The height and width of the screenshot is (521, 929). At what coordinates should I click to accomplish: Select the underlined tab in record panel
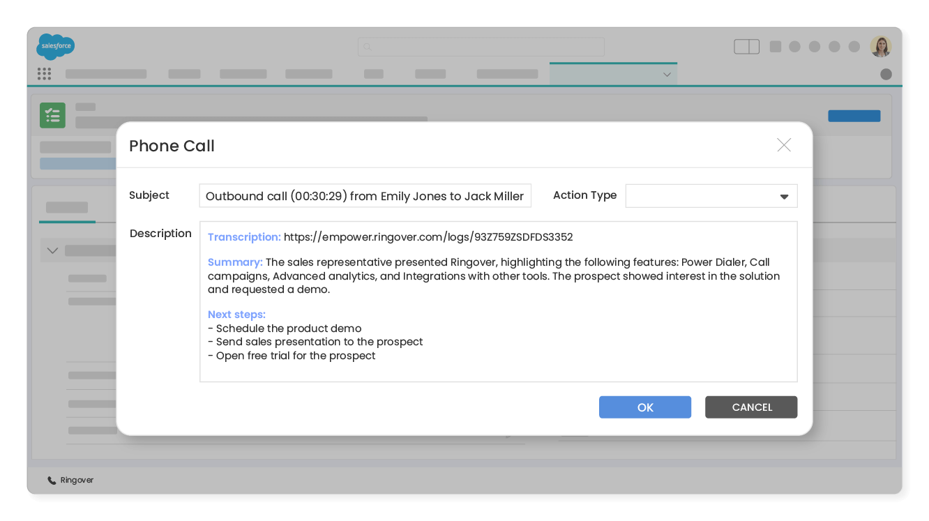[x=67, y=208]
